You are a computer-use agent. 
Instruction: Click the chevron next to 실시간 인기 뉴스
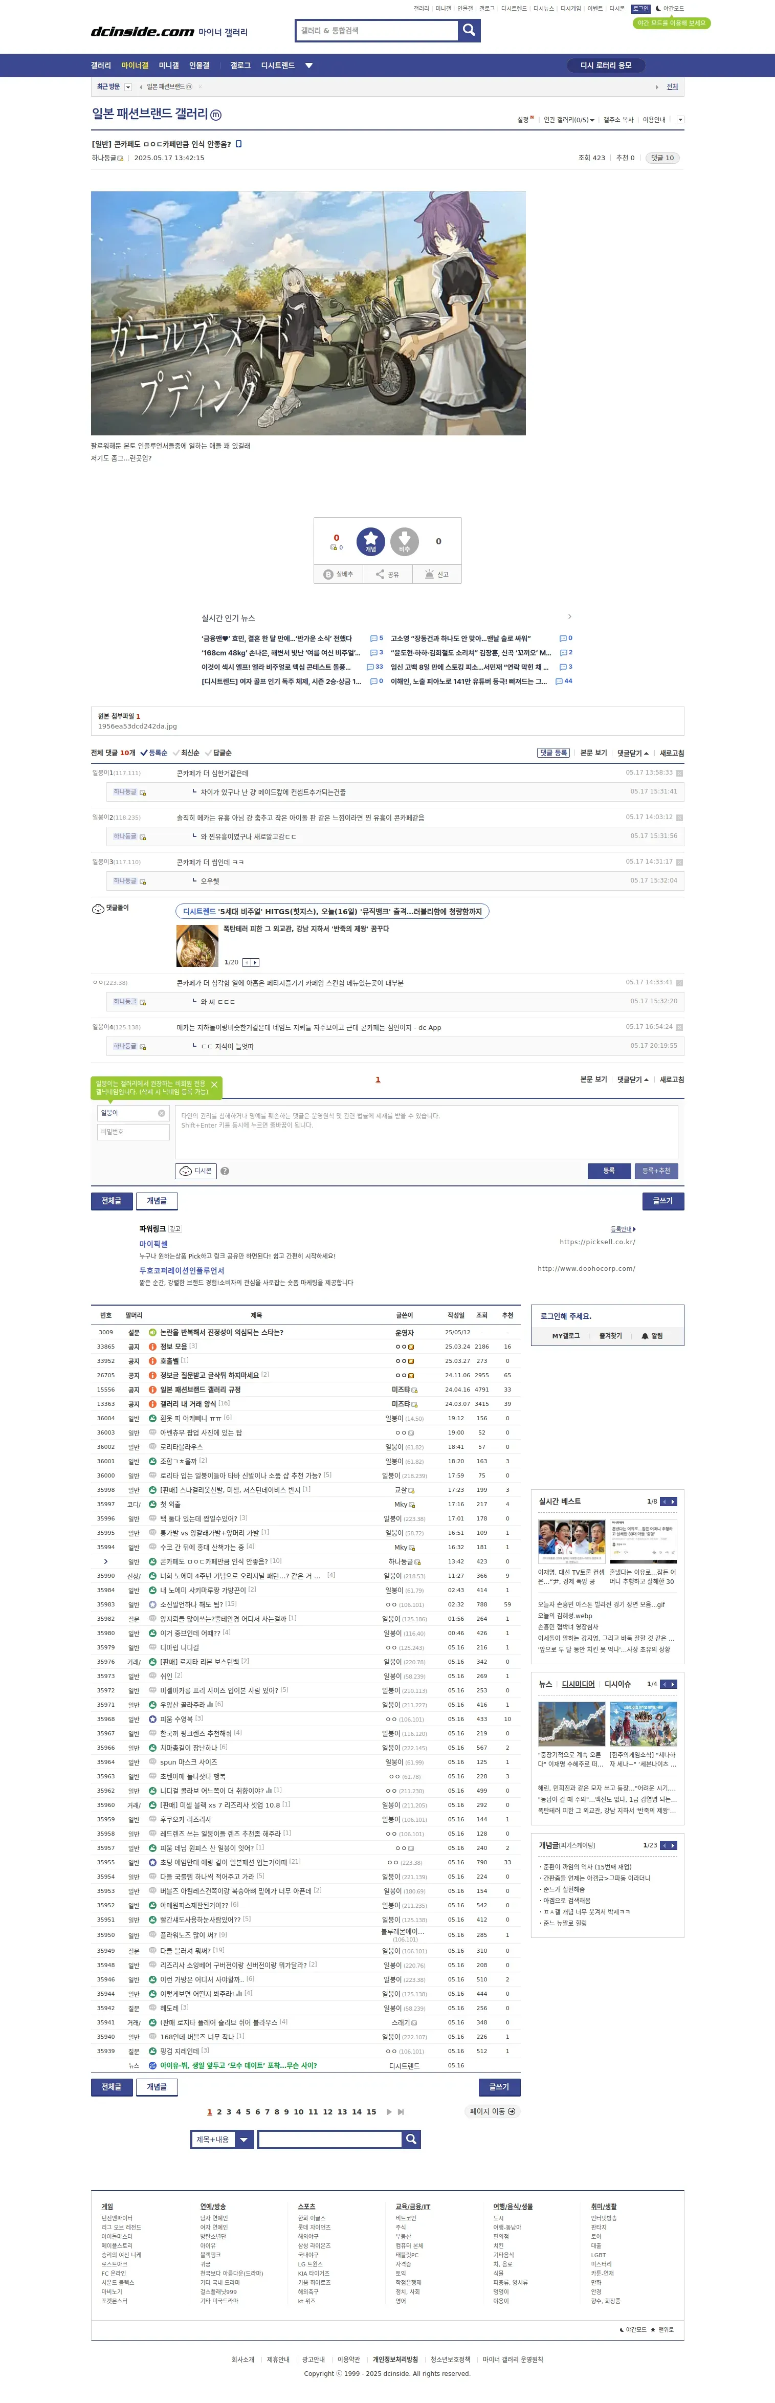tap(570, 616)
